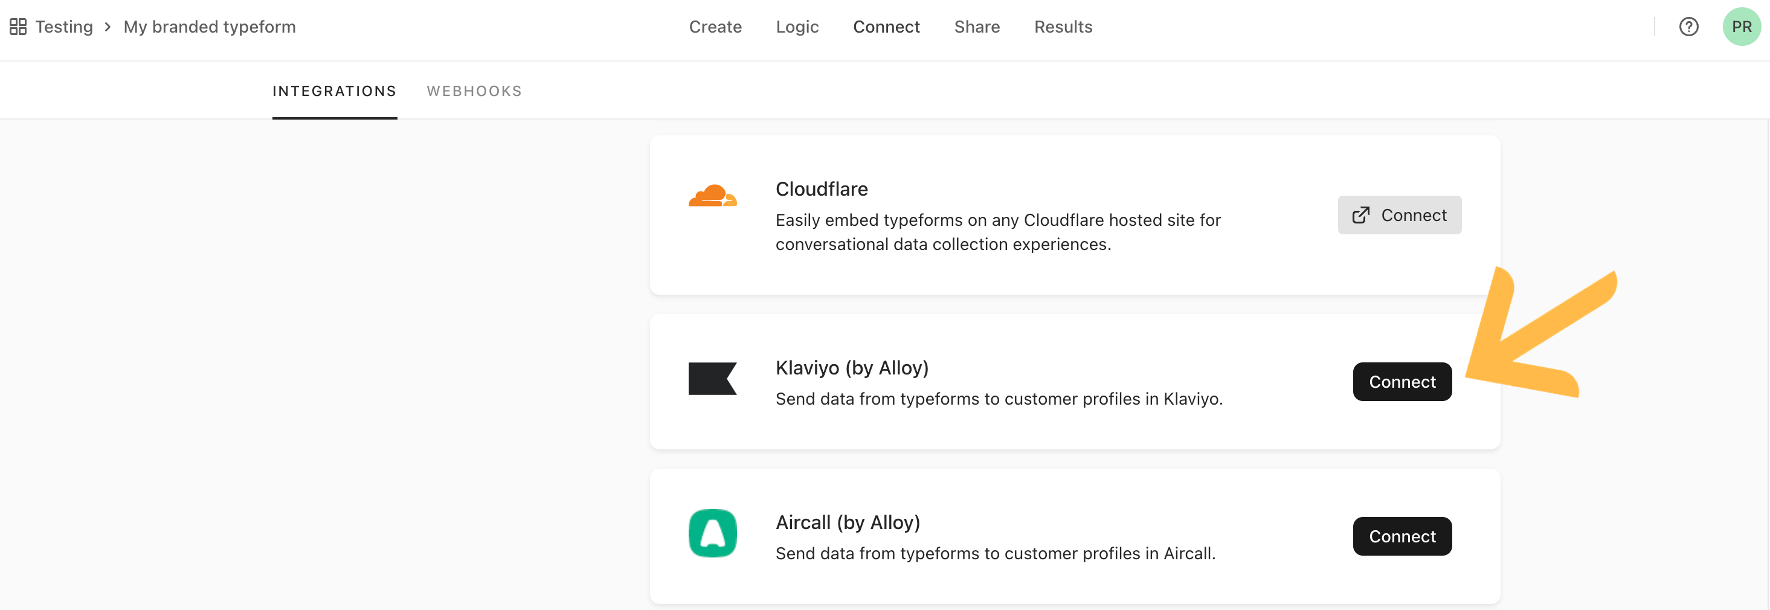The image size is (1770, 610).
Task: Click the Aircall customer profiles description
Action: [x=996, y=554]
